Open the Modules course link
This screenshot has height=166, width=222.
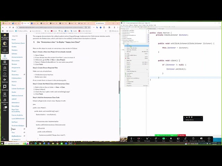(15, 50)
